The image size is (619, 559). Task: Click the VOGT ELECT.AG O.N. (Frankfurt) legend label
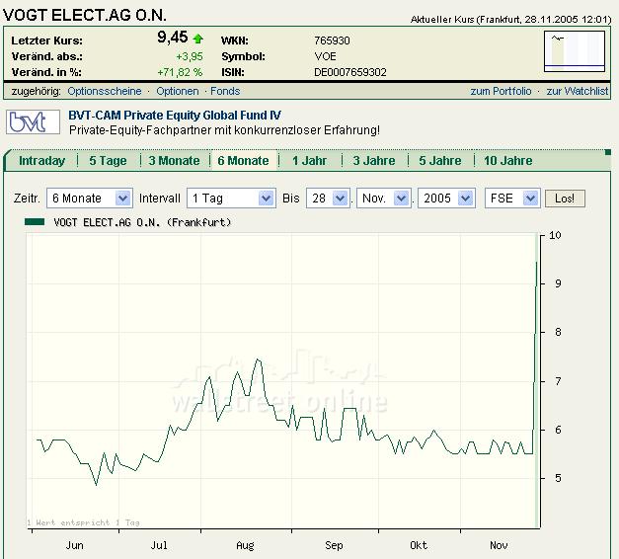point(142,222)
